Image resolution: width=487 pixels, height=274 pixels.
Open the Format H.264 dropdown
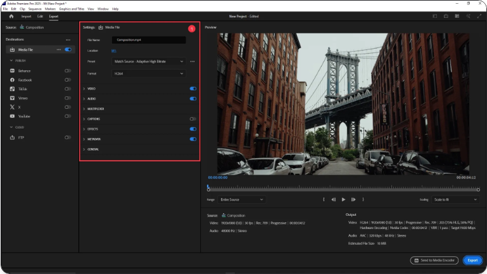point(149,73)
